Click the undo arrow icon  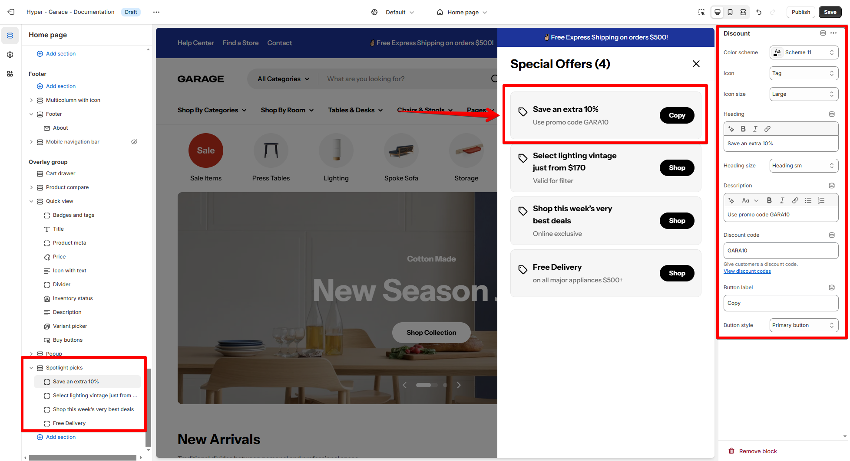pyautogui.click(x=759, y=12)
